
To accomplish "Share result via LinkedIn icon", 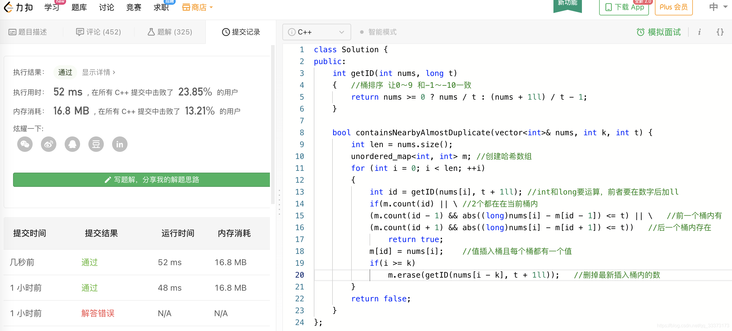I will 120,144.
